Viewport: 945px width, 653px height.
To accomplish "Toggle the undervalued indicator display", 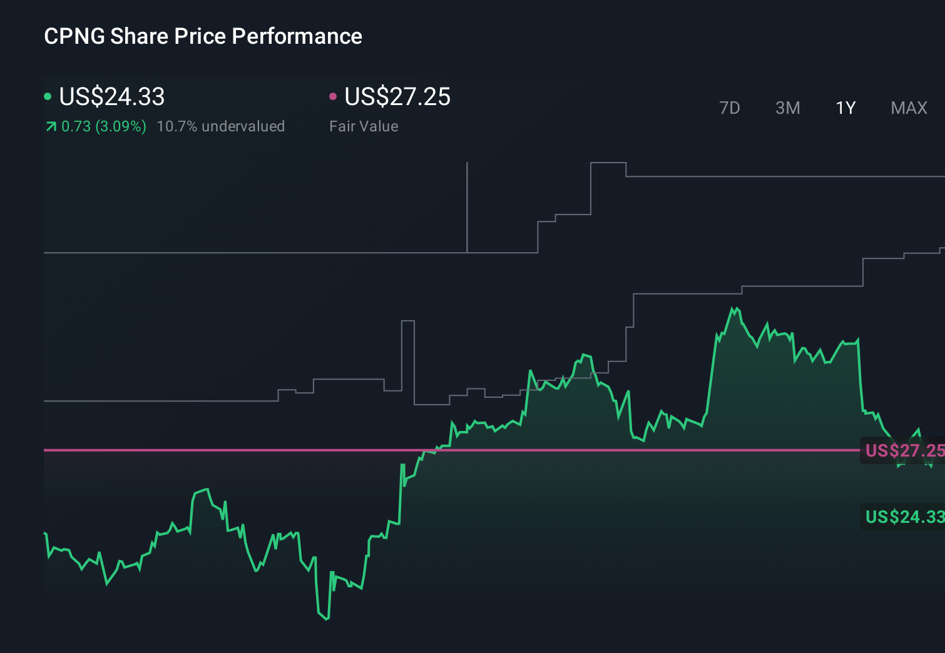I will (x=222, y=126).
